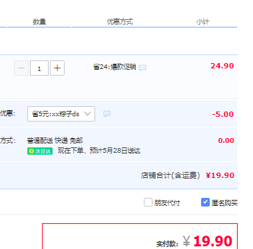The width and height of the screenshot is (253, 249).
Task: Select the 小计 column header
Action: [202, 22]
